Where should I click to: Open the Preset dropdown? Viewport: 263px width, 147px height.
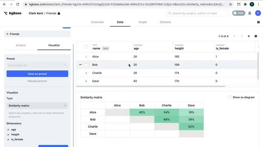pyautogui.click(x=37, y=65)
